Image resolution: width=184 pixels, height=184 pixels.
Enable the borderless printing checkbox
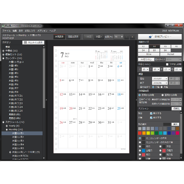click(x=167, y=64)
